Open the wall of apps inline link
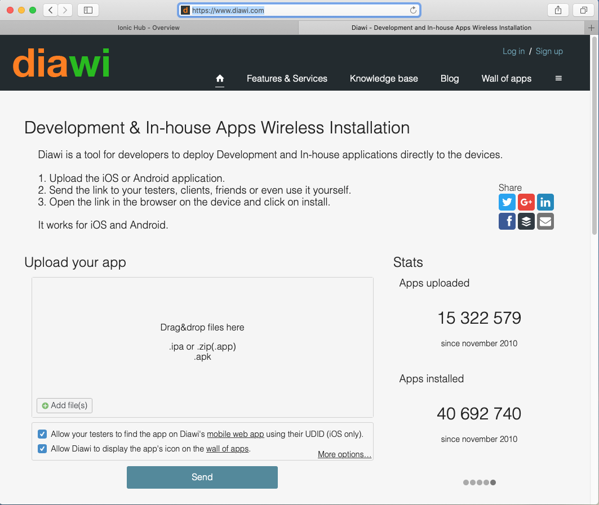Screen dimensions: 599x505 pyautogui.click(x=227, y=449)
